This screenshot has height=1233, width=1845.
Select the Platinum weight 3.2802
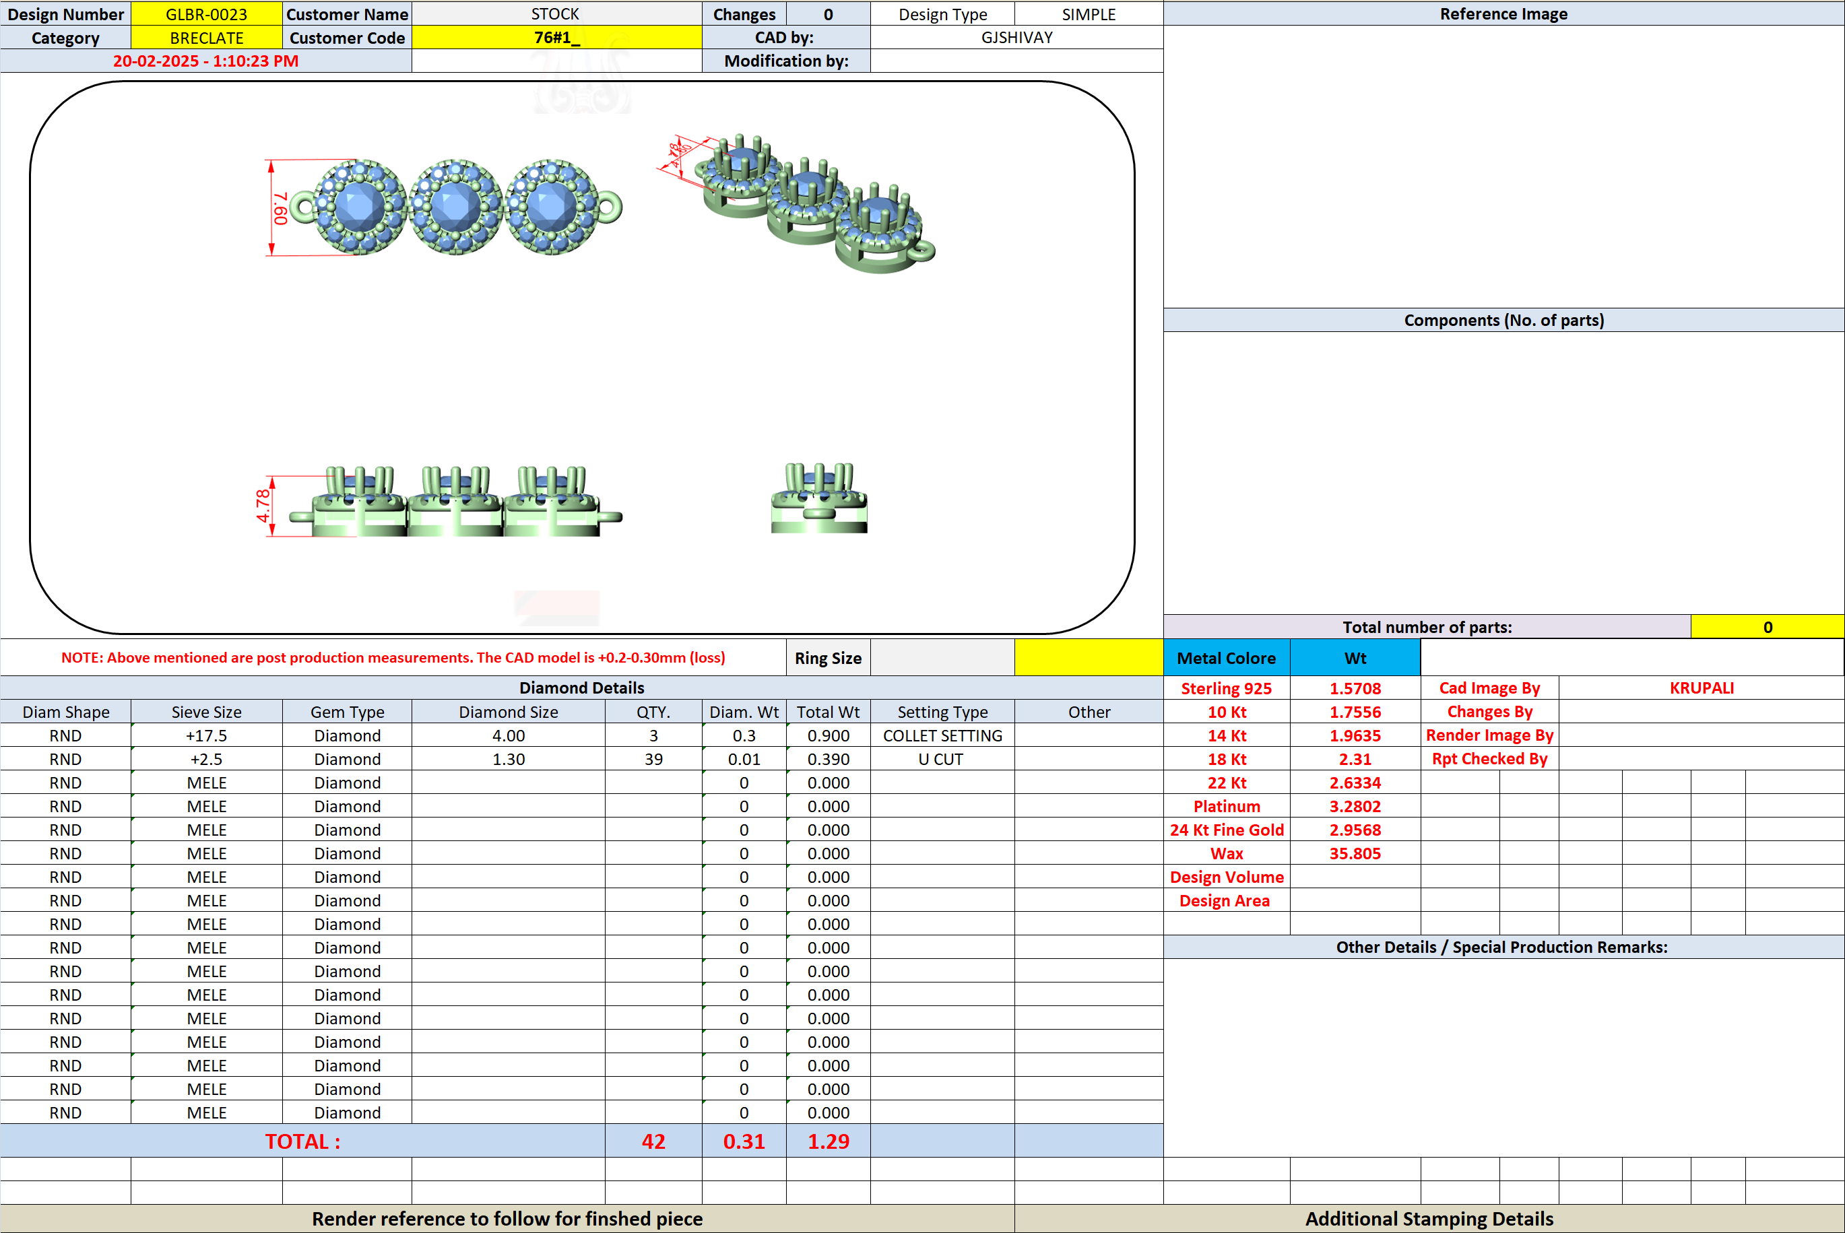(x=1355, y=806)
